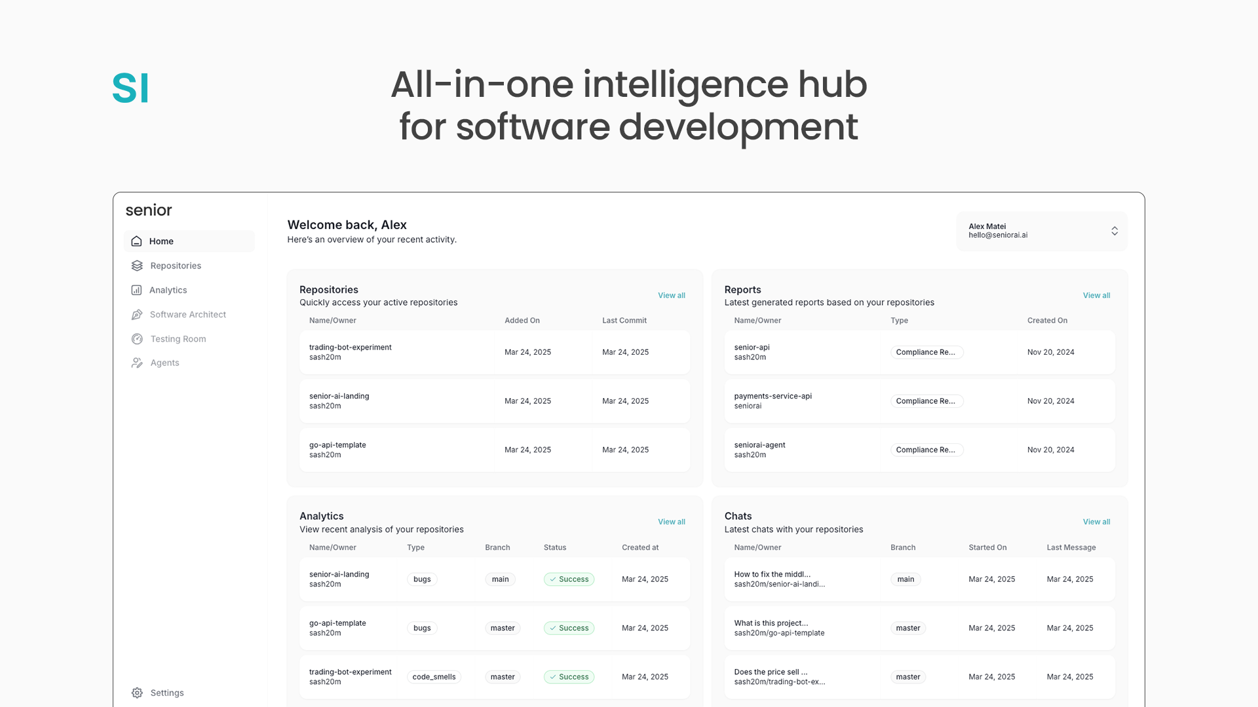The image size is (1258, 707).
Task: Click the Analytics chart icon
Action: point(136,290)
